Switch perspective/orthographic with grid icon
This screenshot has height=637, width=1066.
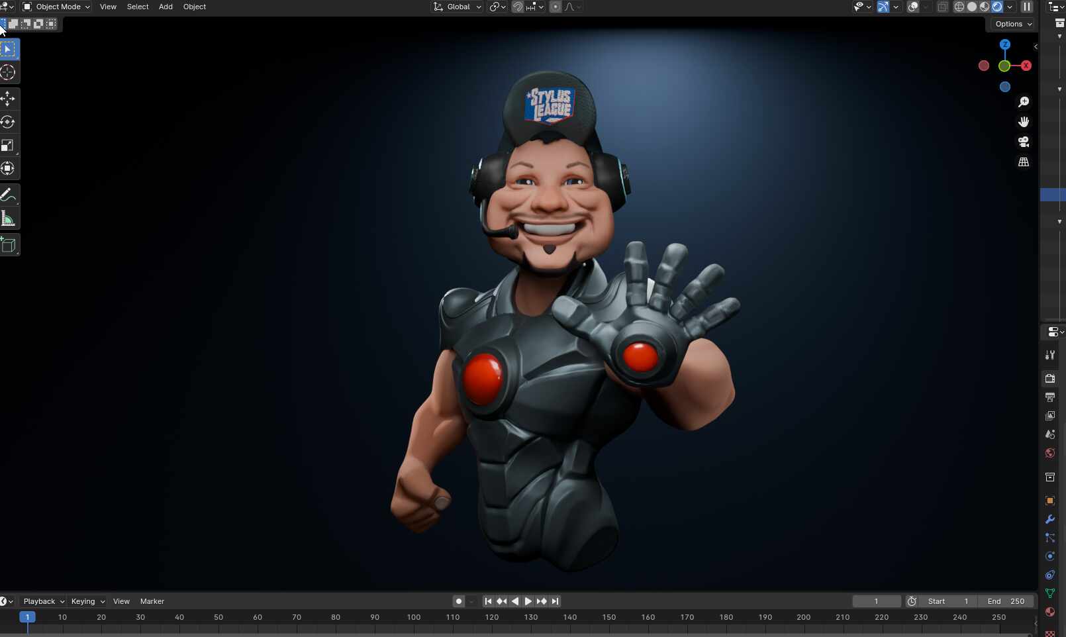click(1024, 162)
